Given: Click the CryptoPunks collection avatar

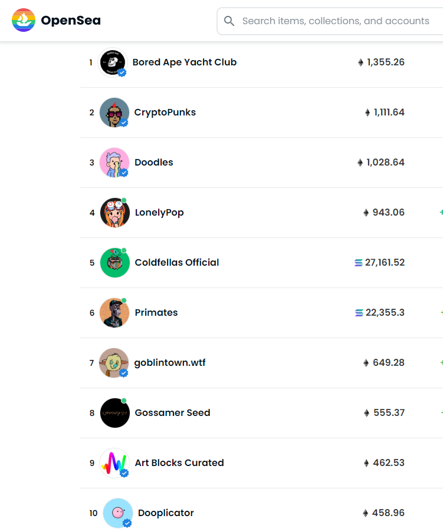Looking at the screenshot, I should (114, 113).
